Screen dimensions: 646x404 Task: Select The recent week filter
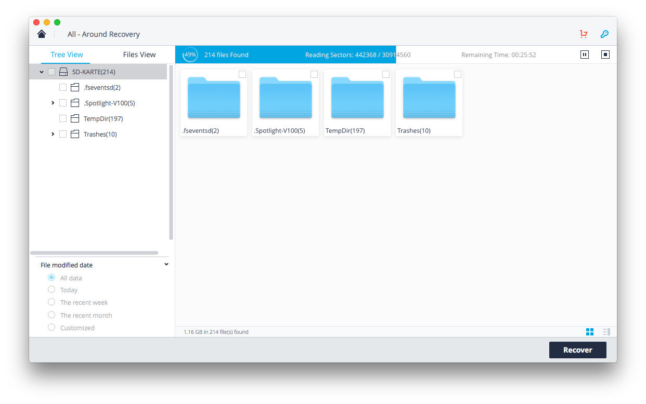(x=51, y=302)
